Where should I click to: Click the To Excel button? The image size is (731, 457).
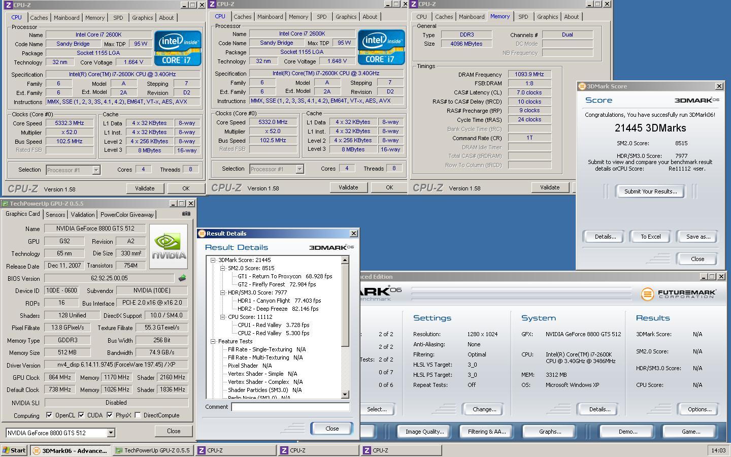[650, 237]
